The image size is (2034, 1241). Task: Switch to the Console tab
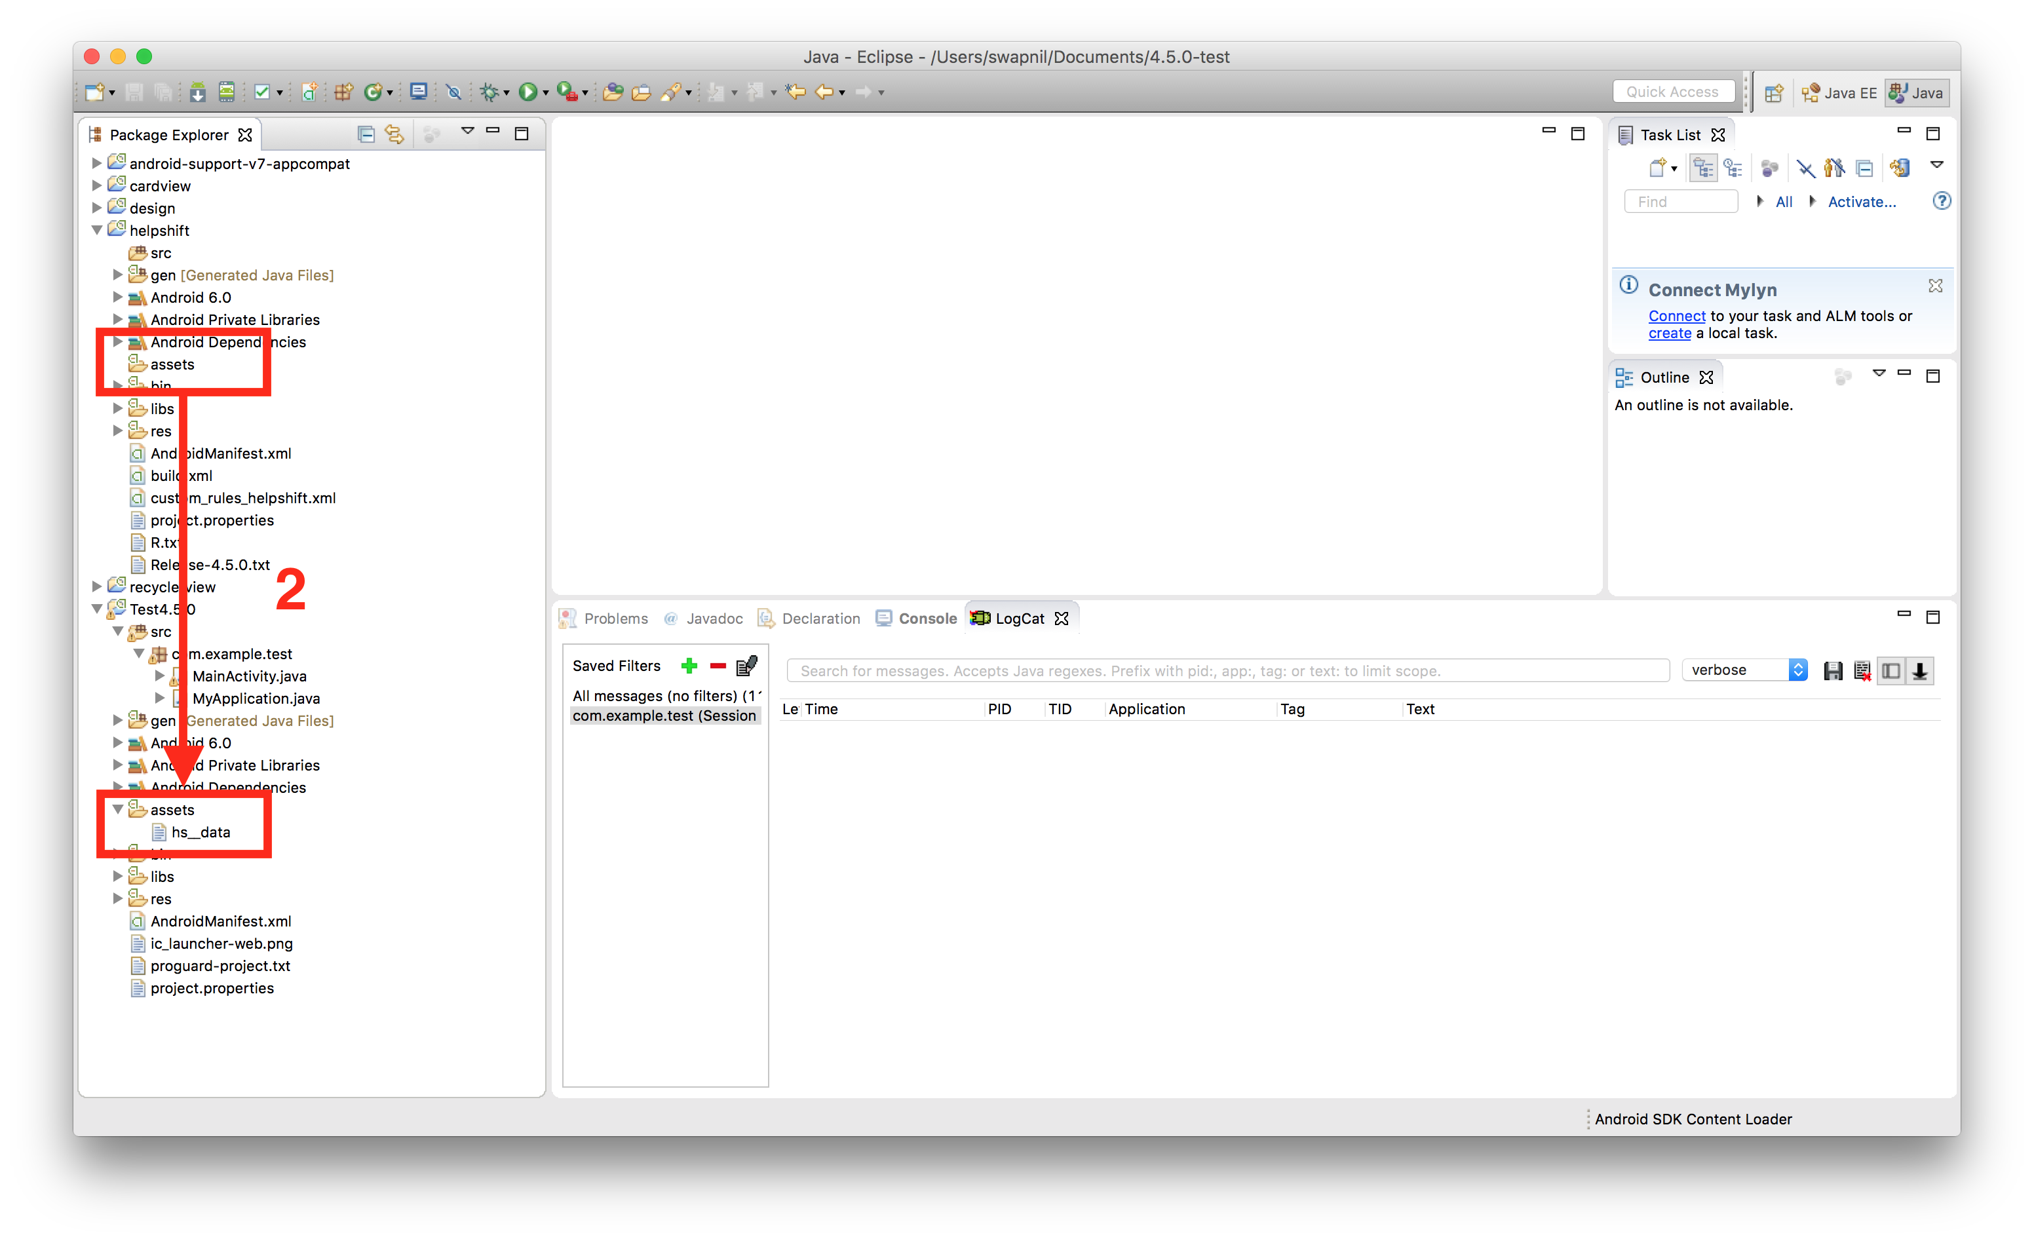[x=928, y=618]
